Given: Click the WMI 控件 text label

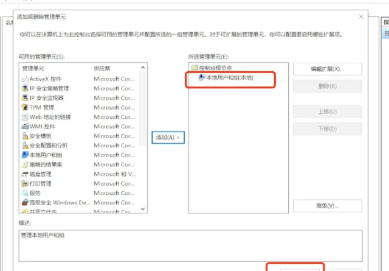Looking at the screenshot, I should 42,127.
